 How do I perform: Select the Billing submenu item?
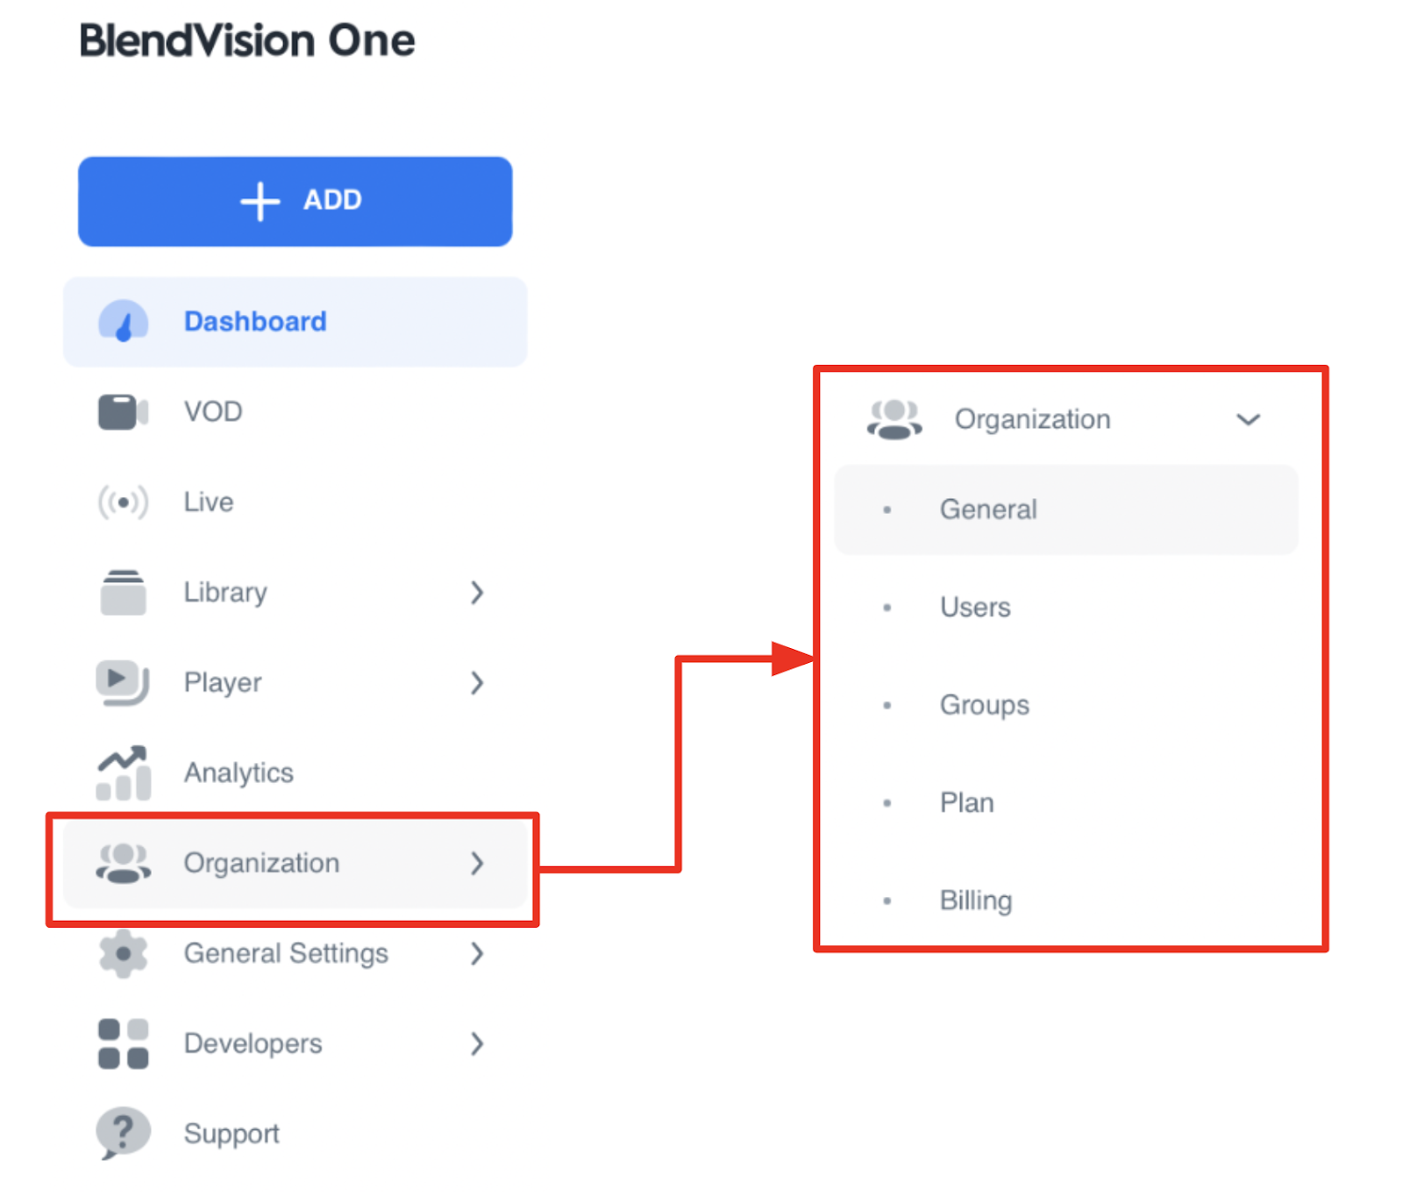(x=976, y=901)
